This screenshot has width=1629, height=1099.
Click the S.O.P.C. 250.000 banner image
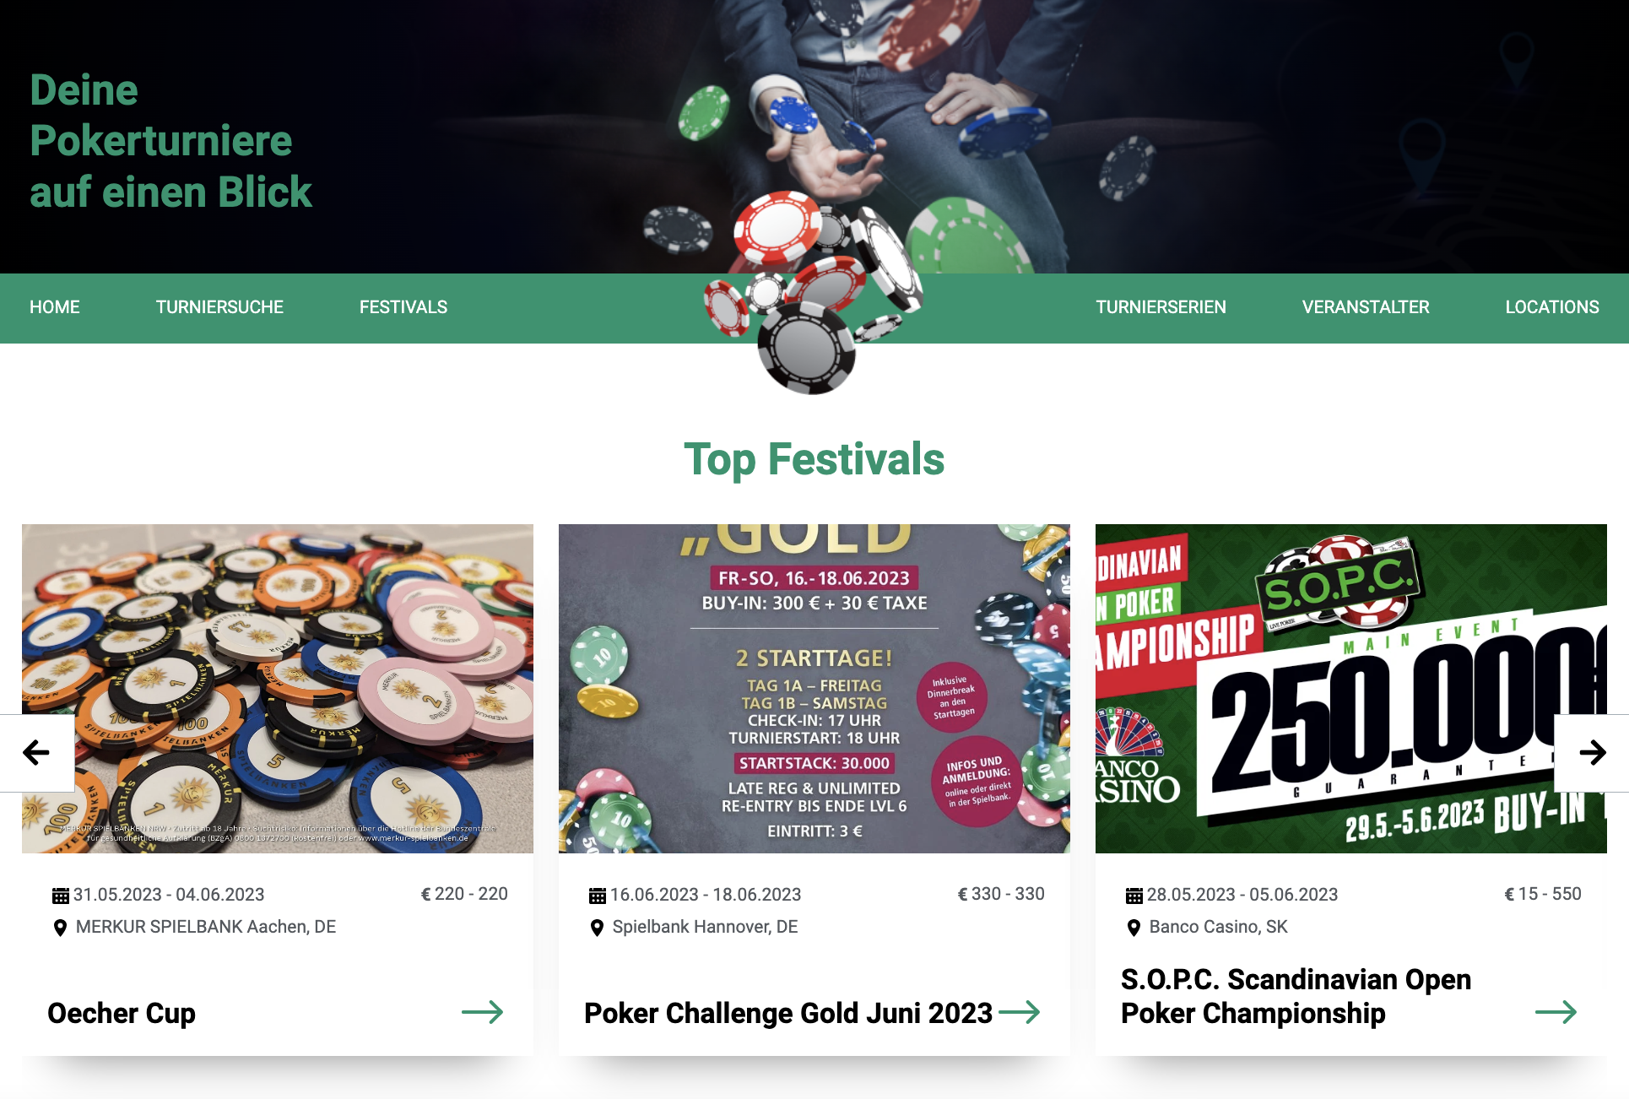point(1350,688)
